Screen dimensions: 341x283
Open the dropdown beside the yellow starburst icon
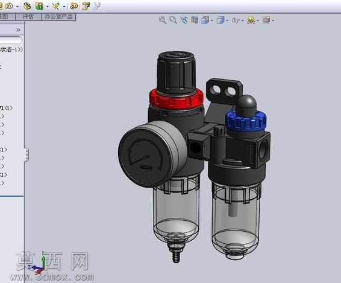[64, 7]
